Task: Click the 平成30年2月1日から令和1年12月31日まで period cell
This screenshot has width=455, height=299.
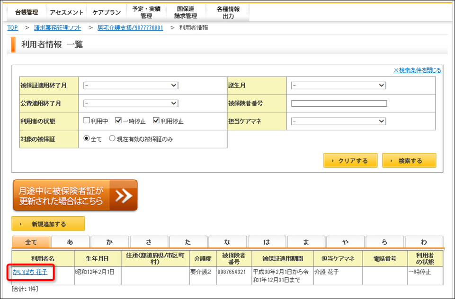Action: [x=283, y=276]
